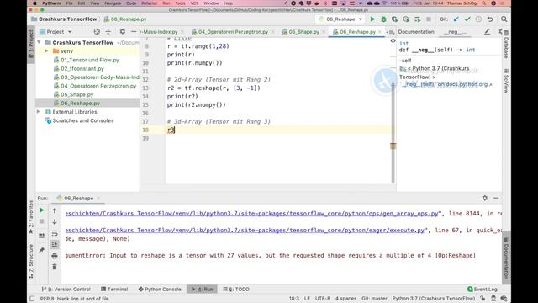Toggle editor inspections eye indicator
This screenshot has height=303, width=538.
pyautogui.click(x=393, y=41)
